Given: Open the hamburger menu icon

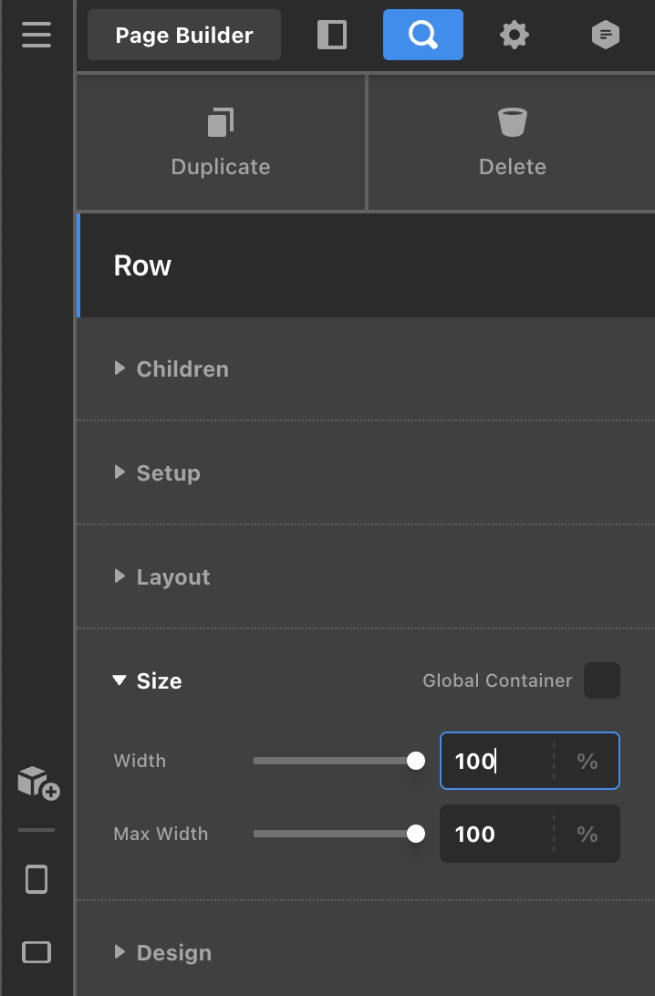Looking at the screenshot, I should (36, 35).
